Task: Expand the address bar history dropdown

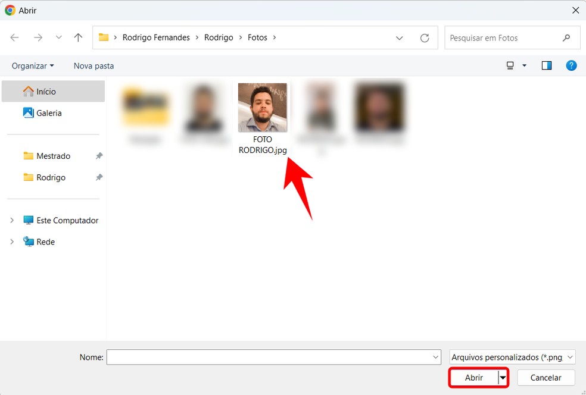Action: pyautogui.click(x=400, y=37)
